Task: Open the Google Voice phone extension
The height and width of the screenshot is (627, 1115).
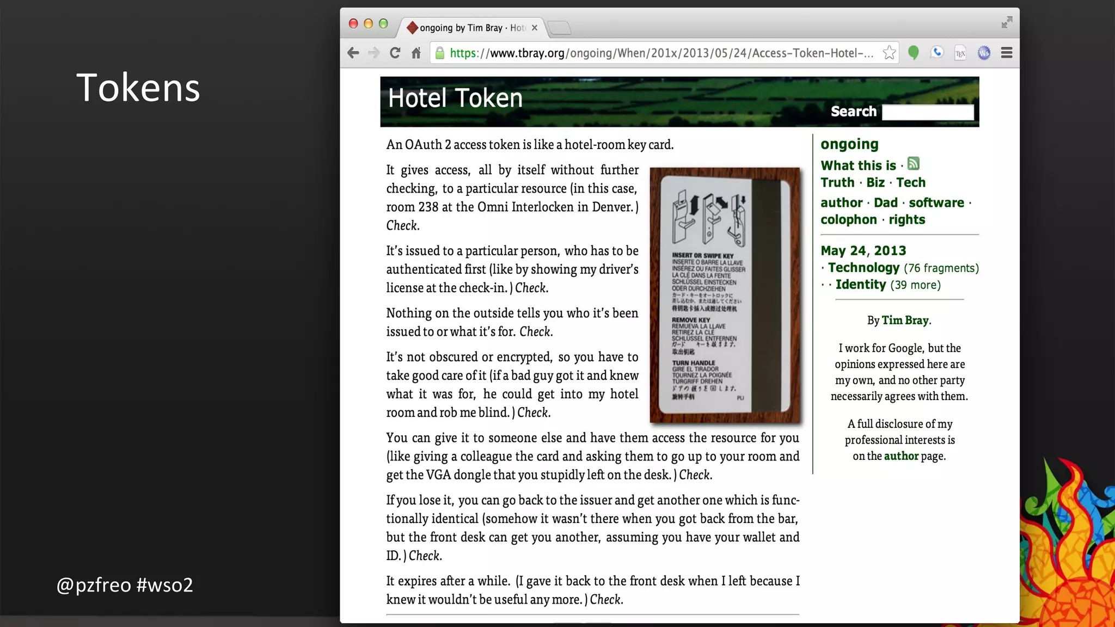Action: point(937,52)
